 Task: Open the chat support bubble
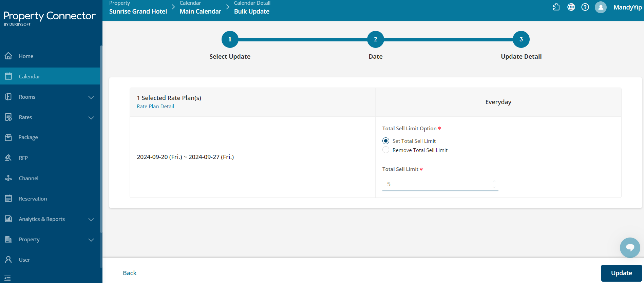tap(630, 248)
